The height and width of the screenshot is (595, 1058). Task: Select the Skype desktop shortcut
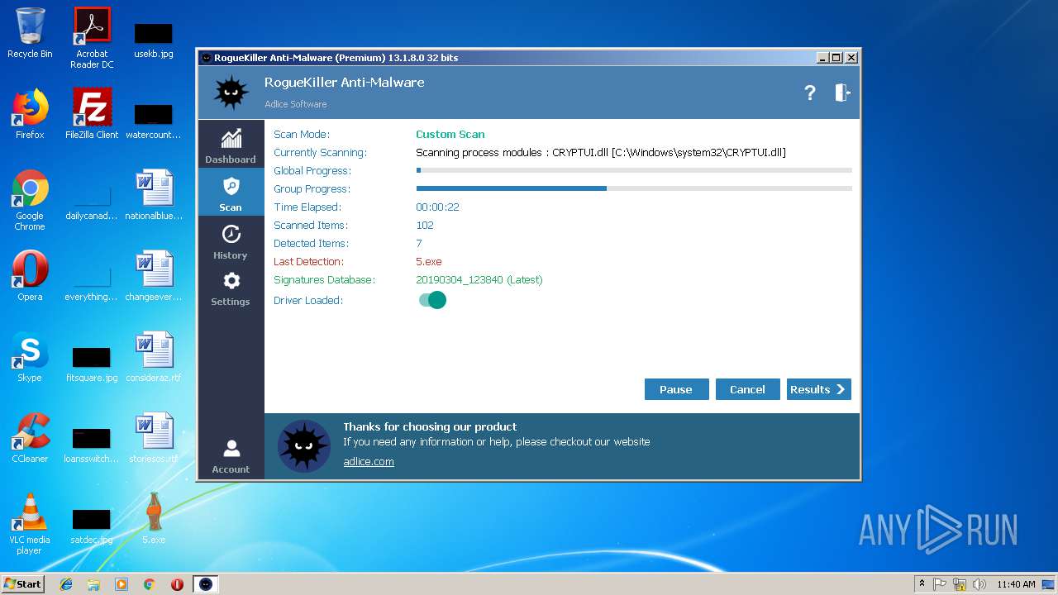(30, 357)
